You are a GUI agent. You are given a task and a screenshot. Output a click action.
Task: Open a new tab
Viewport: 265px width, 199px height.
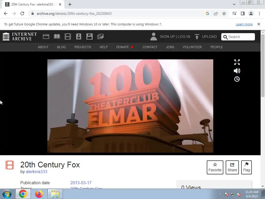[70, 4]
